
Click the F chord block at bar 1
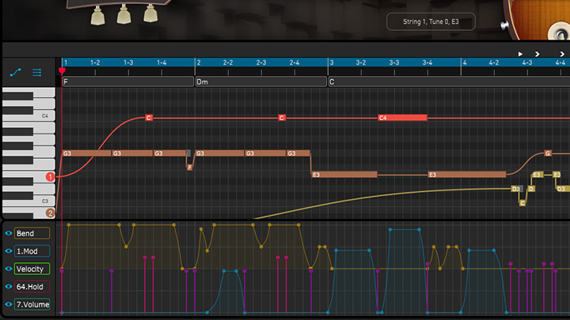[x=127, y=81]
